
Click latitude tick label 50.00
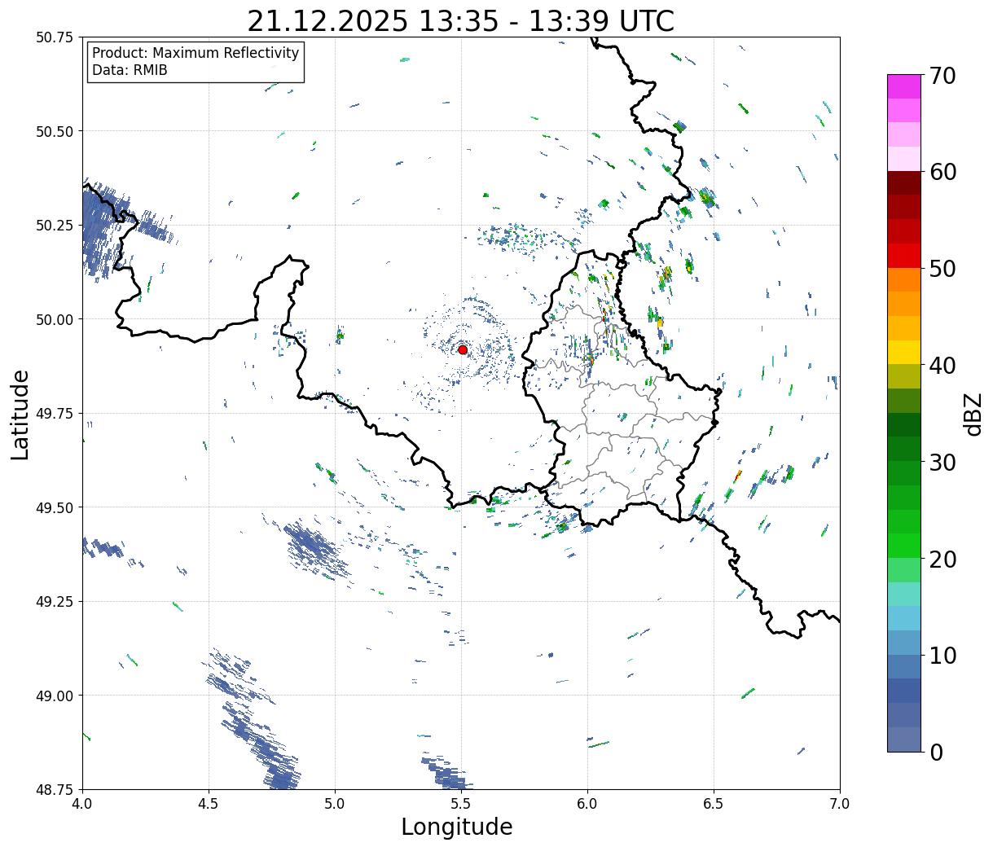point(54,319)
